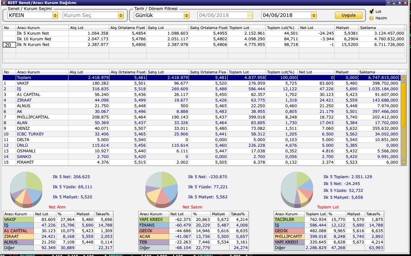Select the Hacim radio option
Viewport: 411px width, 256px height.
coord(372,18)
